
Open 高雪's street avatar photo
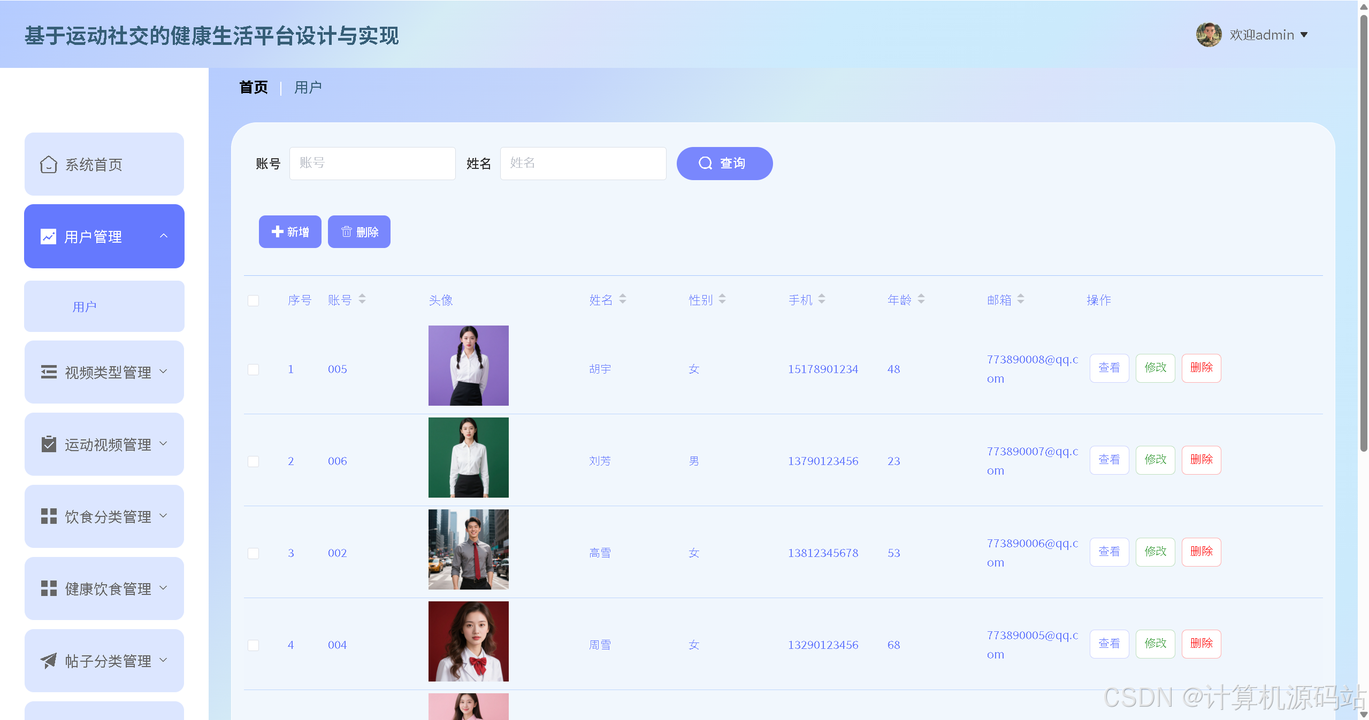[x=468, y=549]
